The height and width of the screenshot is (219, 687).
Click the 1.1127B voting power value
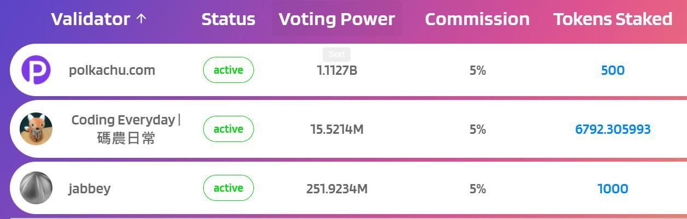point(337,70)
